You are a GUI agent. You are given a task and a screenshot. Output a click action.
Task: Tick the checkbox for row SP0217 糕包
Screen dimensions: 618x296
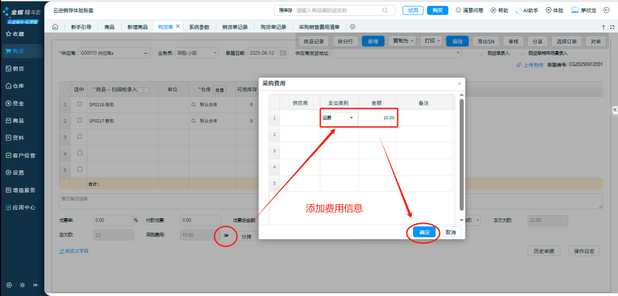coord(80,120)
